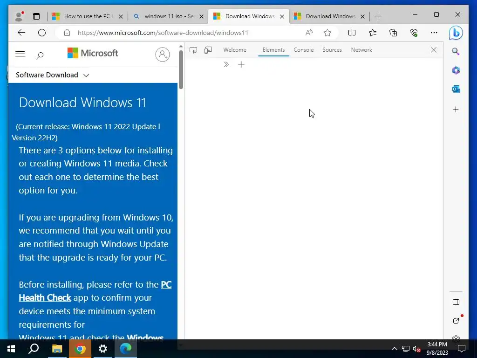This screenshot has height=358, width=477.
Task: Open the Windows Start menu
Action: (11, 349)
